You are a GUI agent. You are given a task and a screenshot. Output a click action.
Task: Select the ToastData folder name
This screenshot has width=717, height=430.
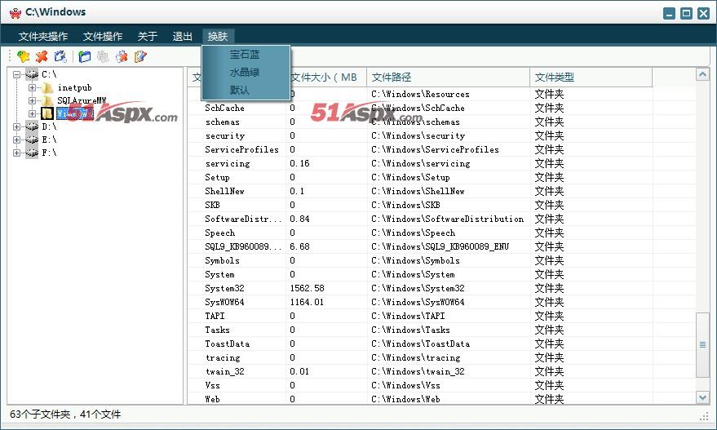point(228,344)
